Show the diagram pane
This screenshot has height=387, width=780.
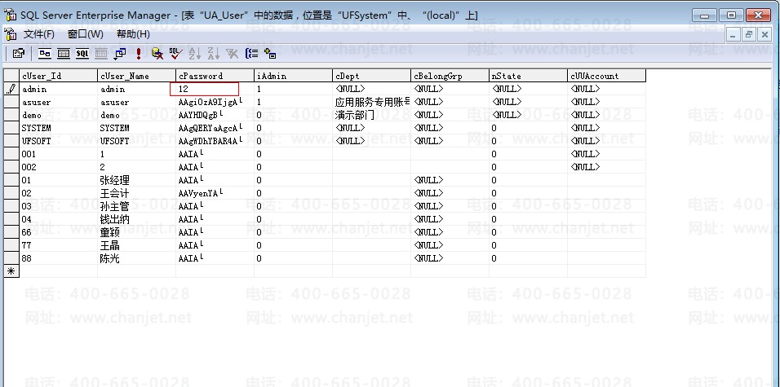(x=44, y=54)
